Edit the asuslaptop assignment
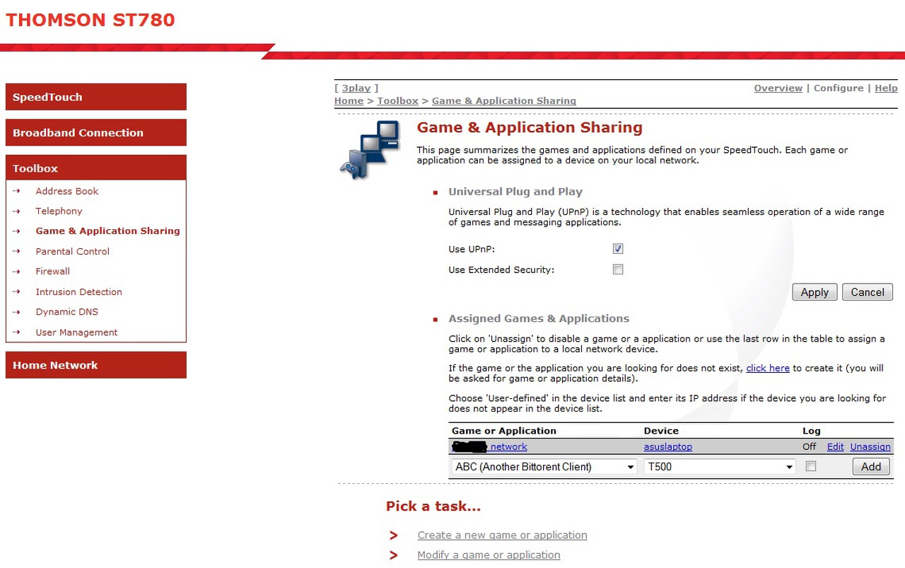Screen dimensions: 905x568 (836, 447)
